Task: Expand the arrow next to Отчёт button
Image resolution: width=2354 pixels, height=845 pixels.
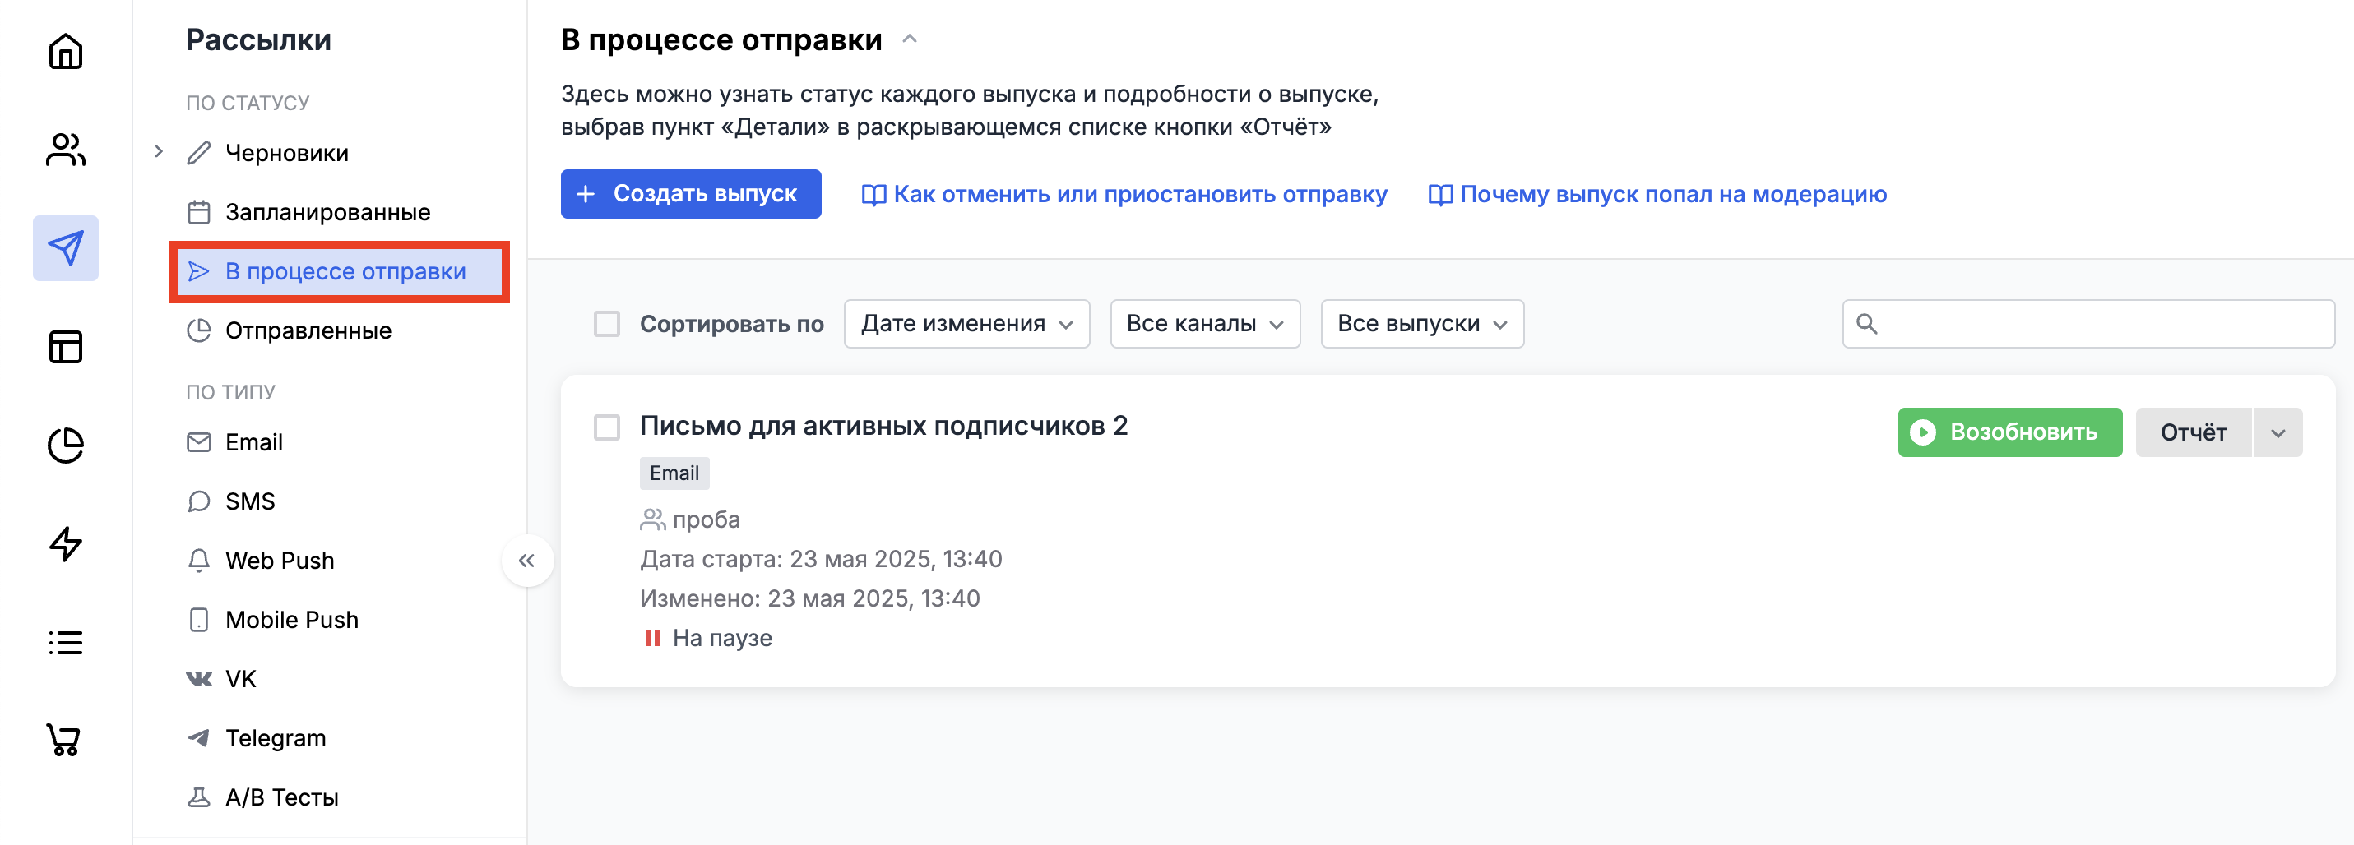Action: (2278, 433)
